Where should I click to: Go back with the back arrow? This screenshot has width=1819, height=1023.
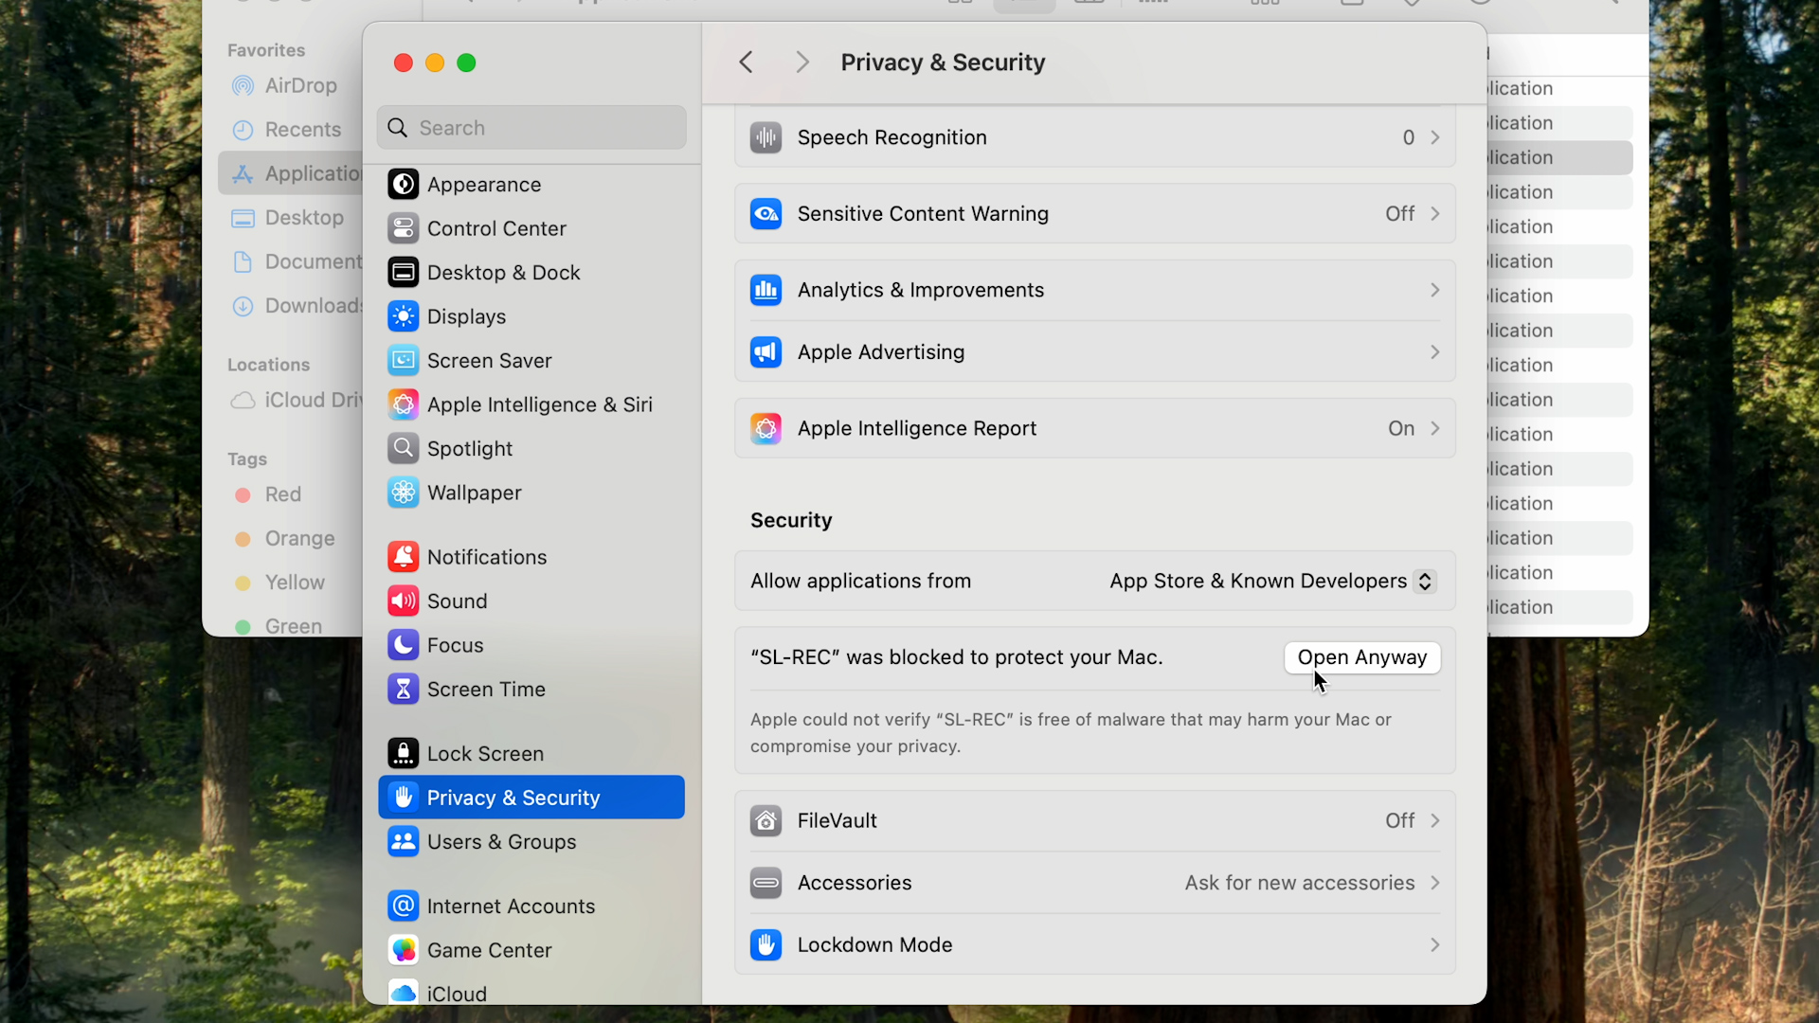(x=747, y=63)
